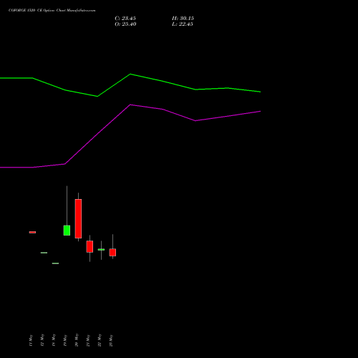Screen dimensions: 358x358
Task: Click the COFORGE 1520 CE Options chart title
Action: point(52,11)
